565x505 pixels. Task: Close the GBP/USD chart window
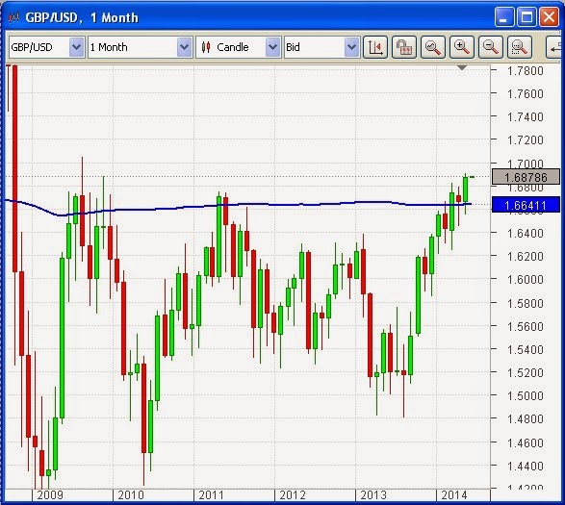pos(549,16)
